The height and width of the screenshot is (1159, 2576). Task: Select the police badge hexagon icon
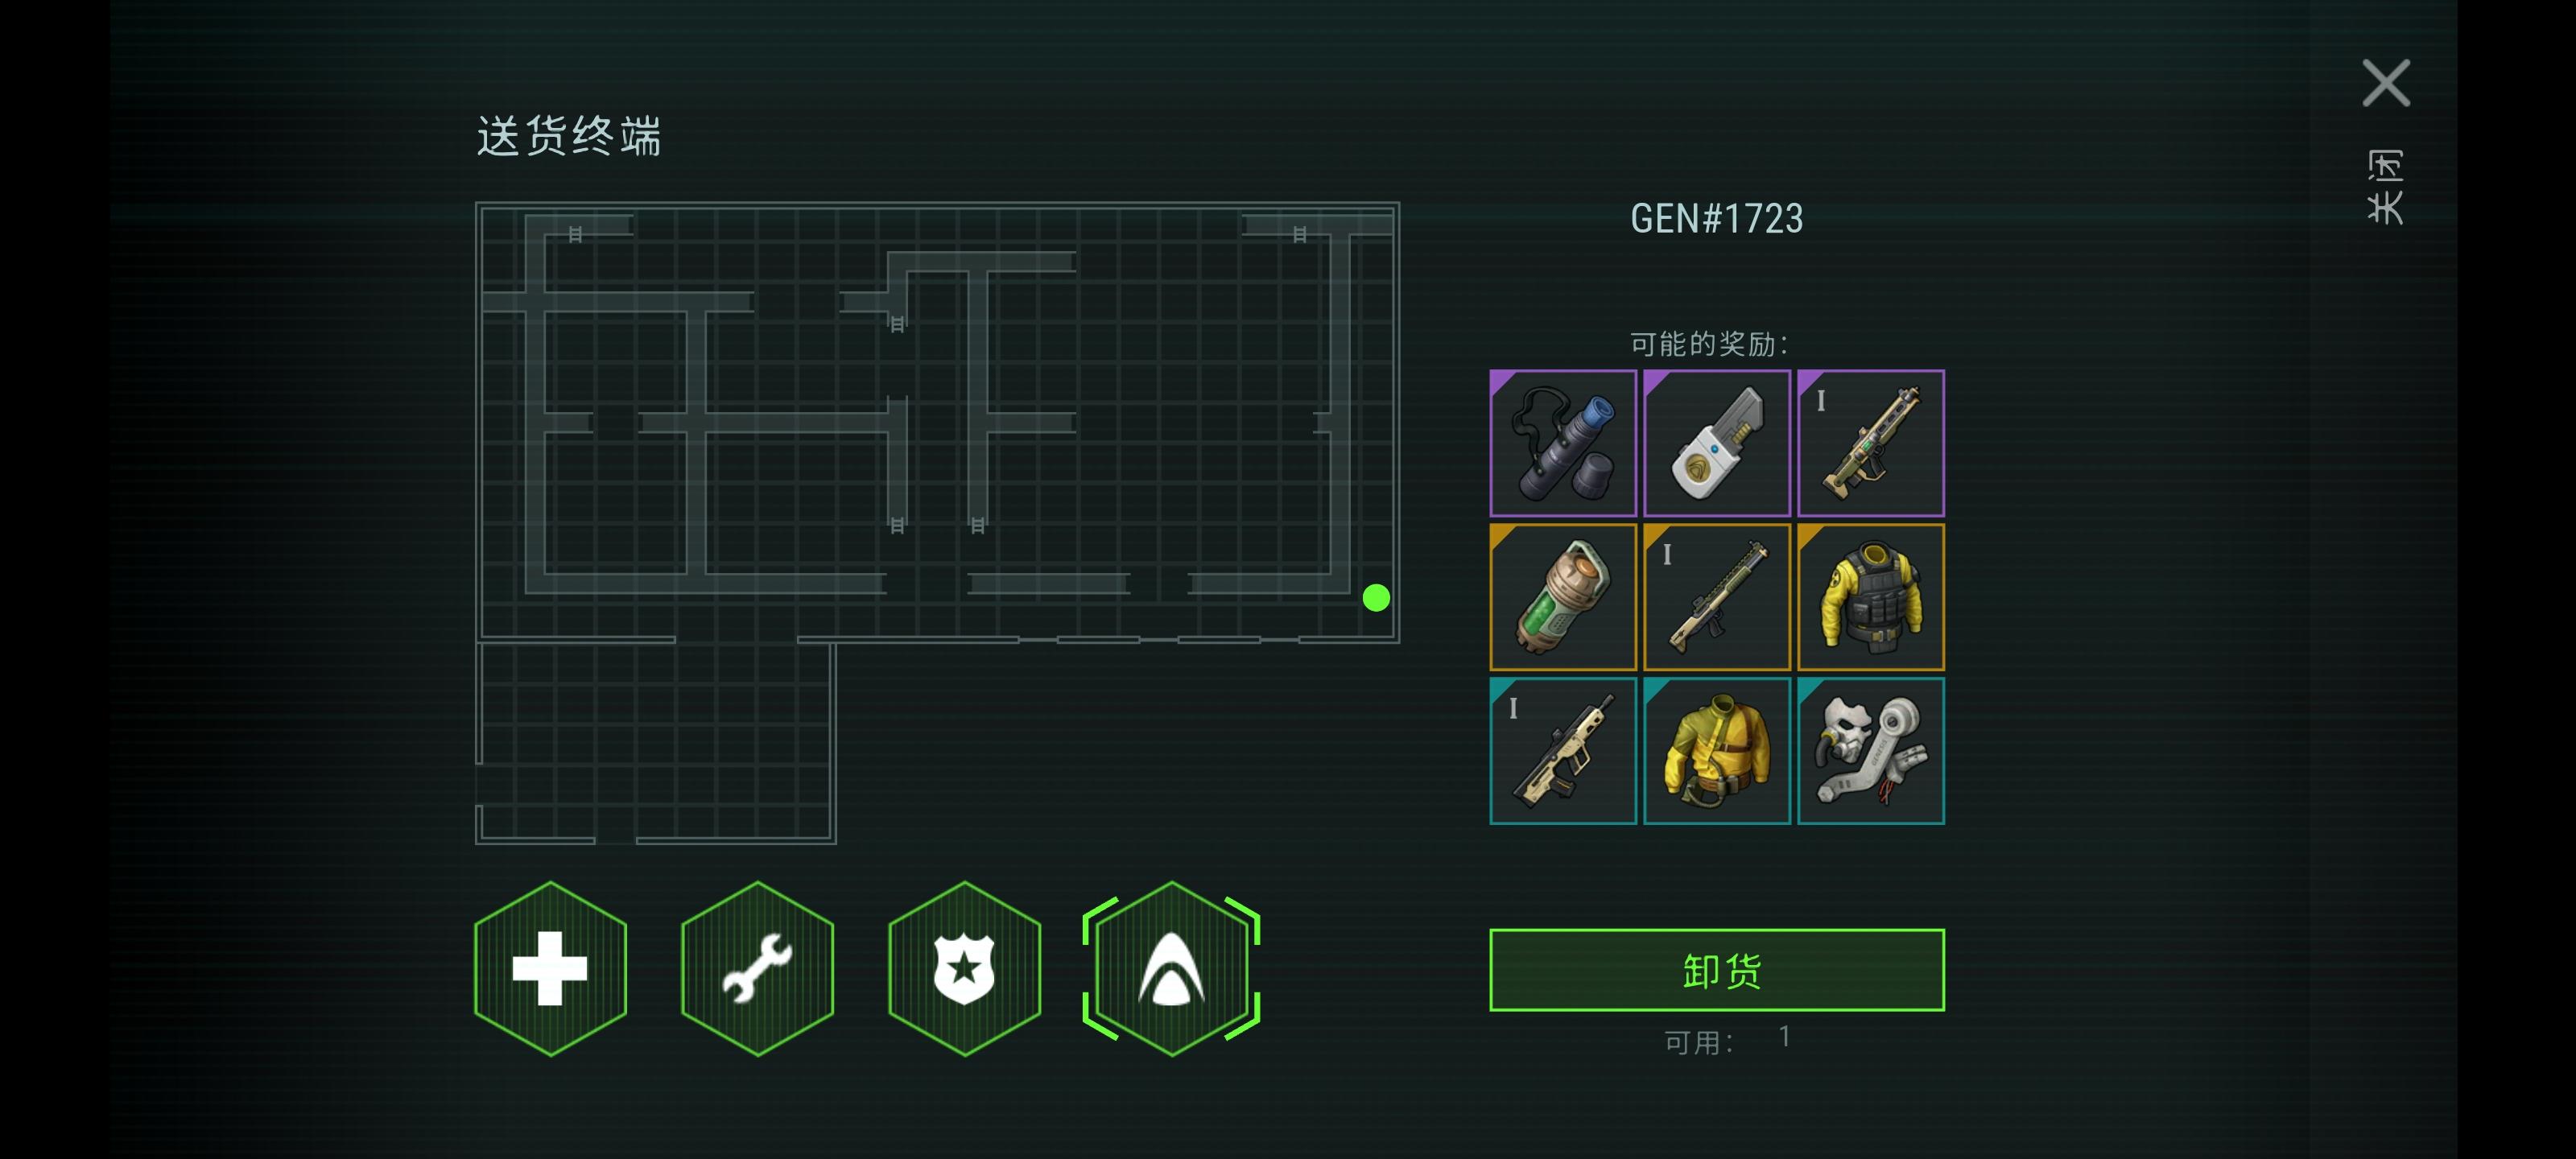(x=964, y=968)
